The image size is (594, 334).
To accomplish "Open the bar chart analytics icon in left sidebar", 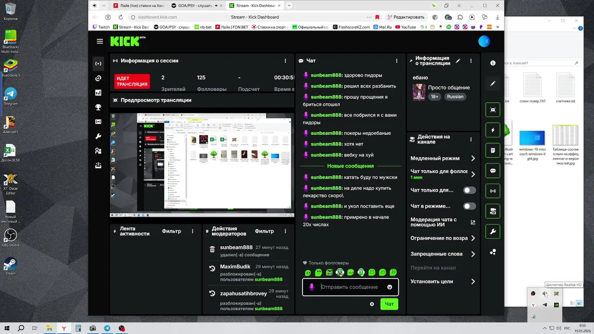I will point(98,93).
